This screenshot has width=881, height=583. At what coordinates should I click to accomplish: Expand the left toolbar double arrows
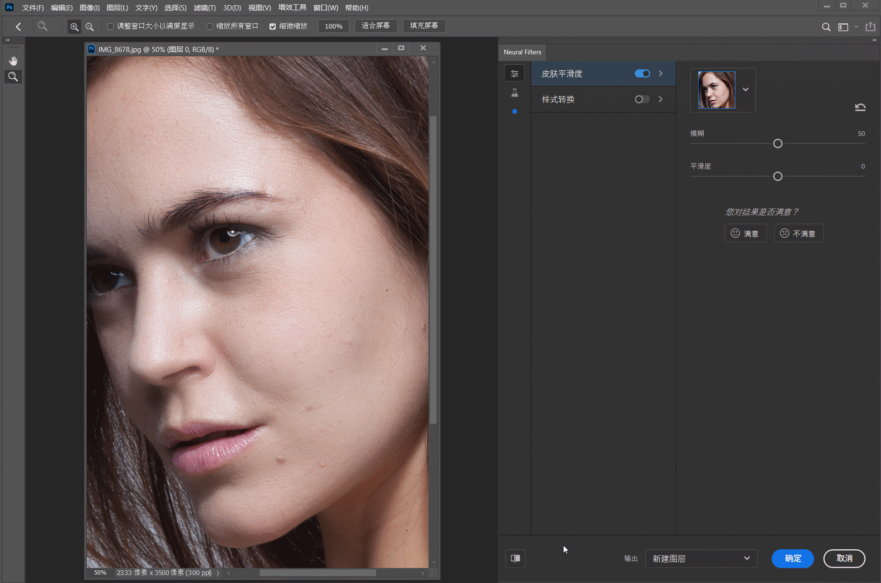(8, 40)
